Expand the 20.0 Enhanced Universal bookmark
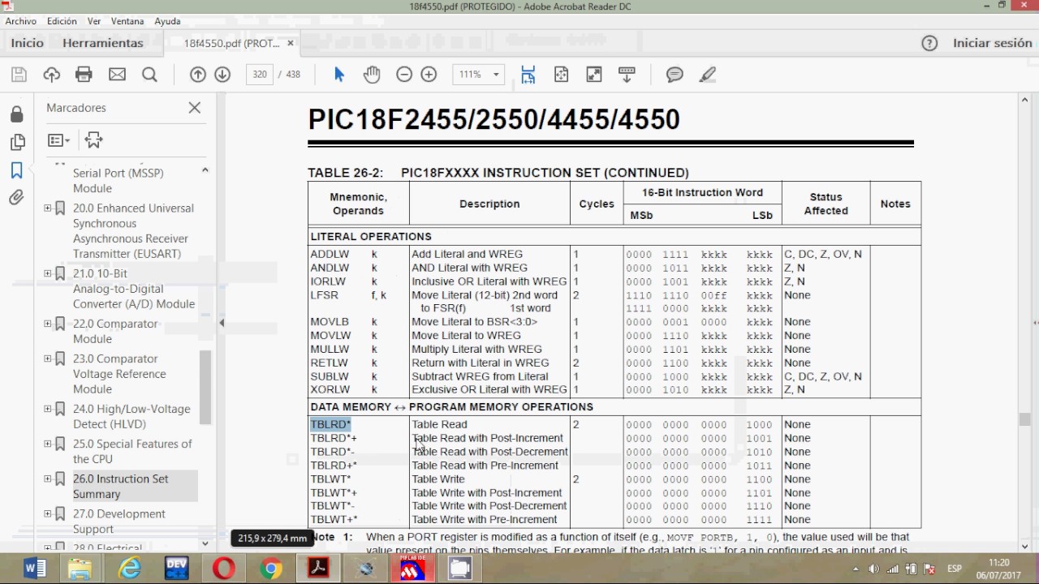1039x584 pixels. tap(48, 208)
